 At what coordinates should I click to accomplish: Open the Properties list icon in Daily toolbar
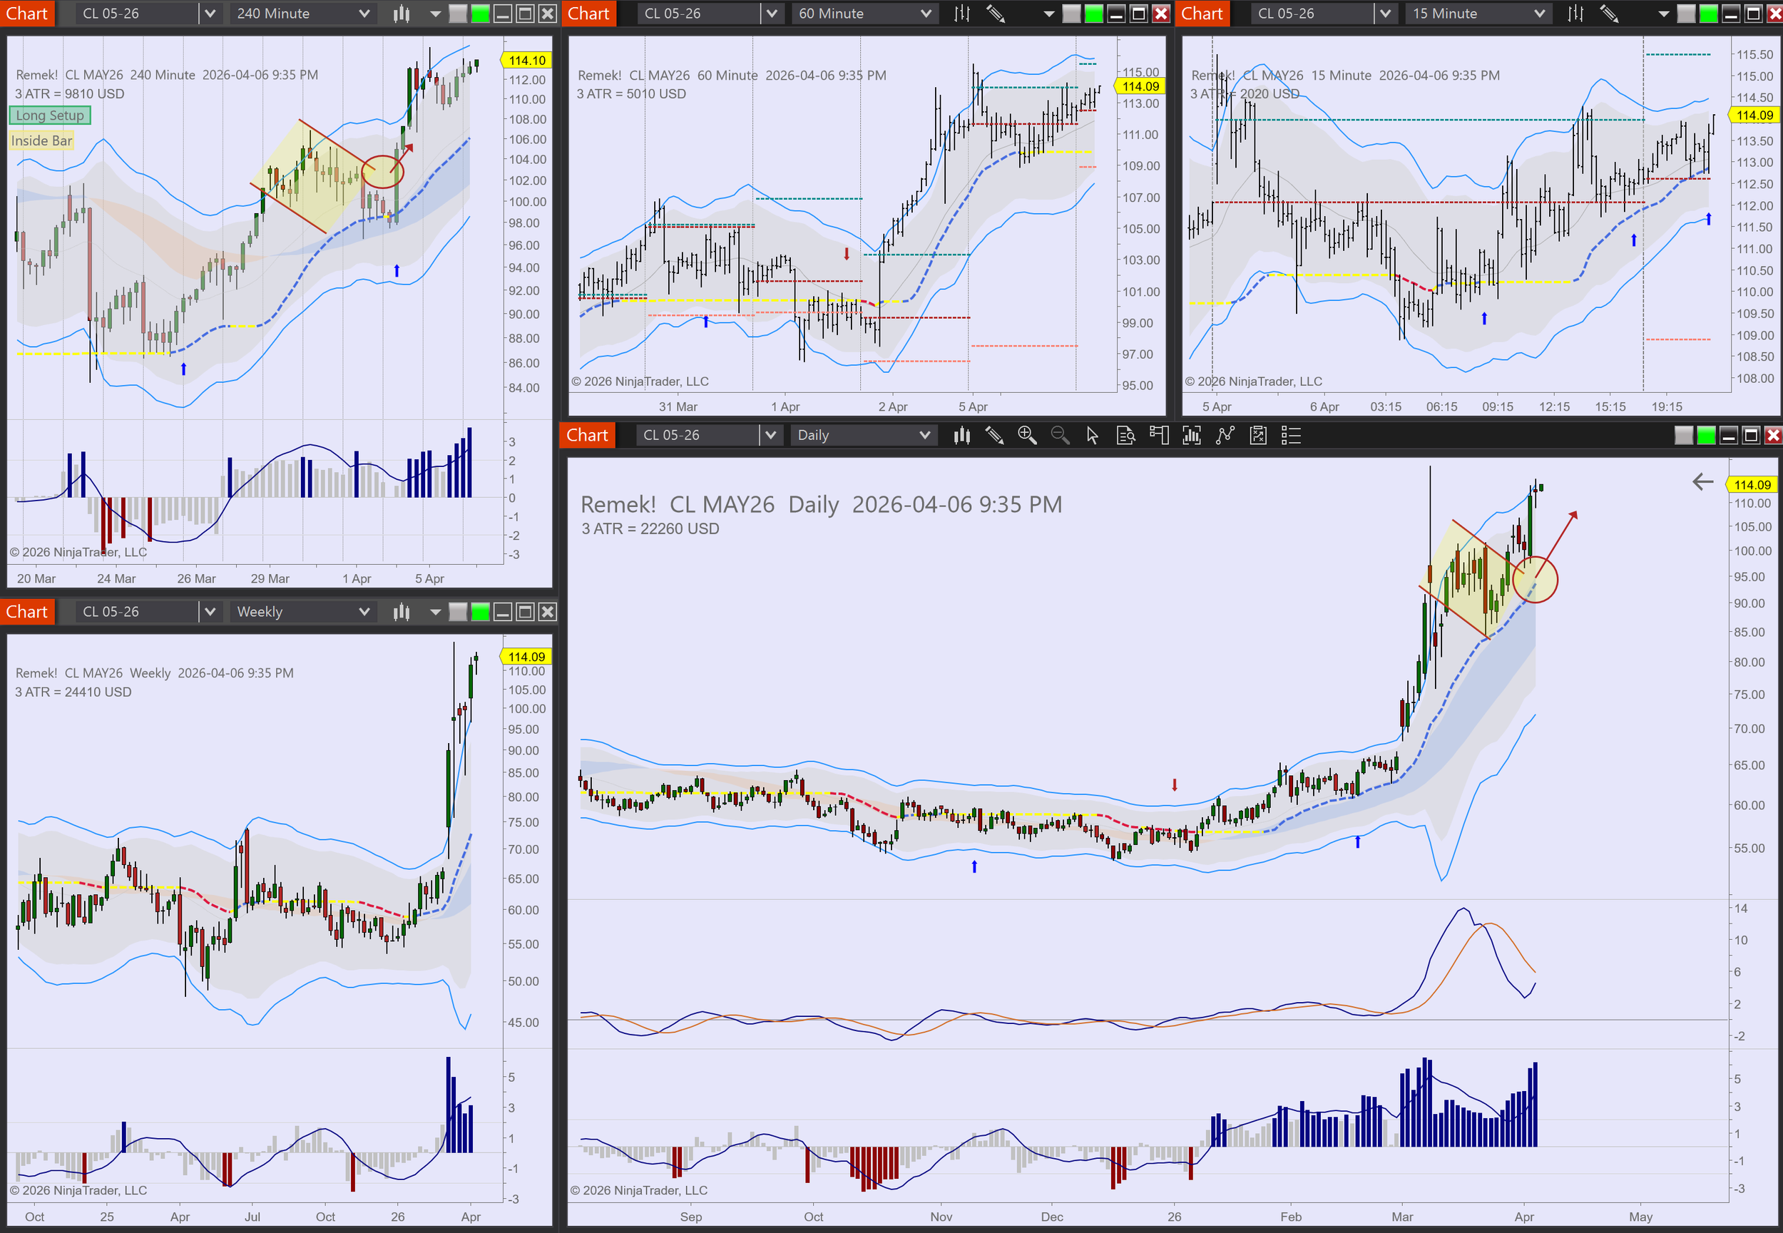coord(1291,435)
